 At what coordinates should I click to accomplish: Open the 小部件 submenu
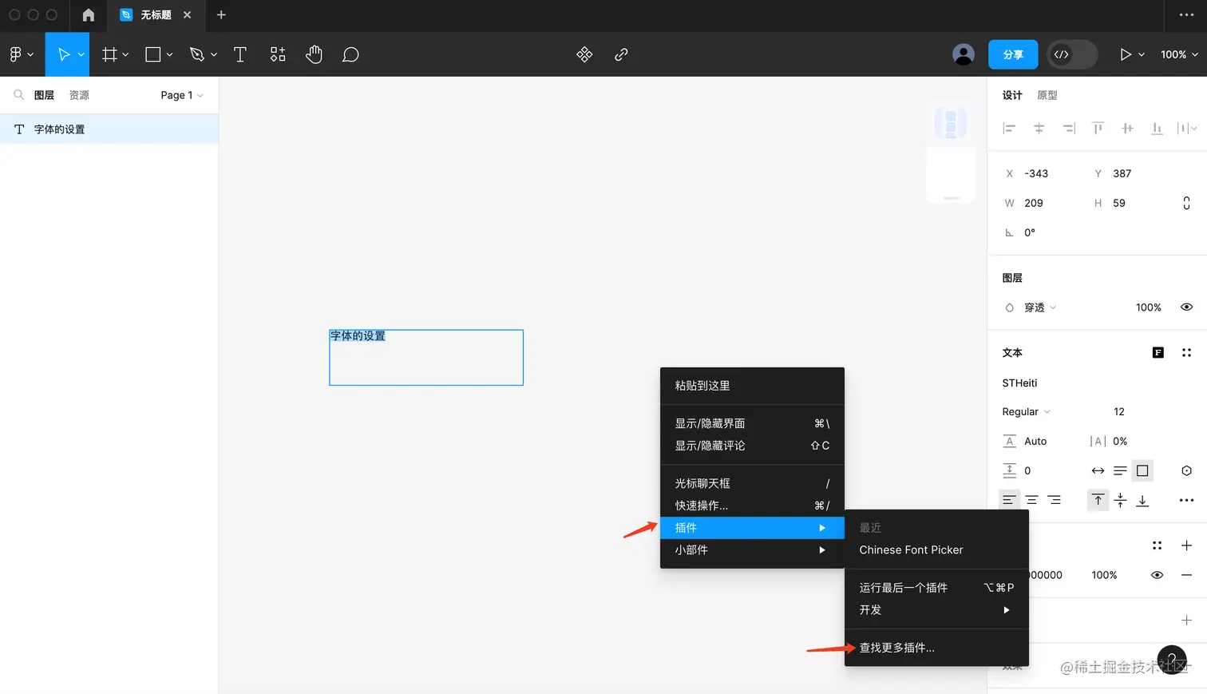752,550
